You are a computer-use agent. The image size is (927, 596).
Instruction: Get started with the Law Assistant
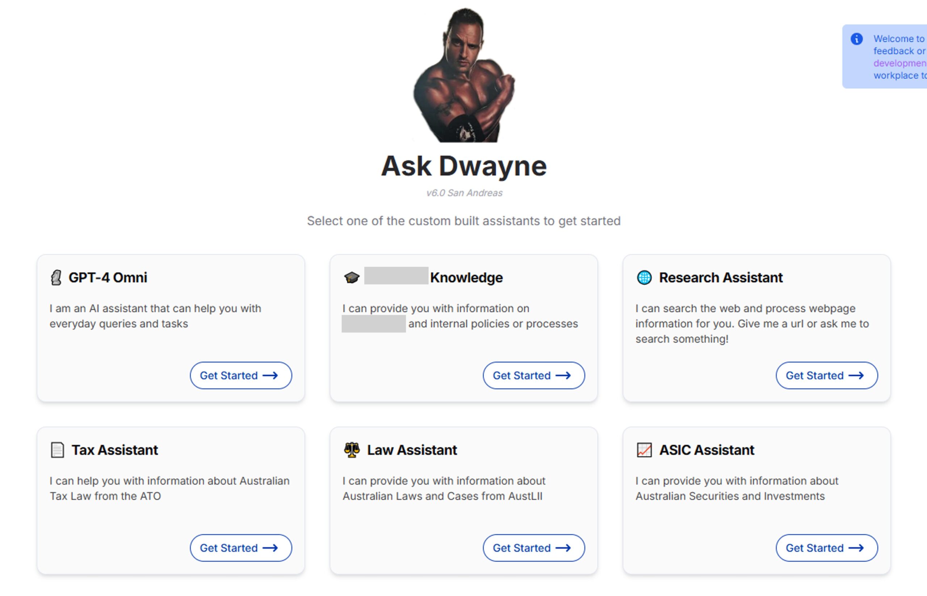click(x=533, y=547)
